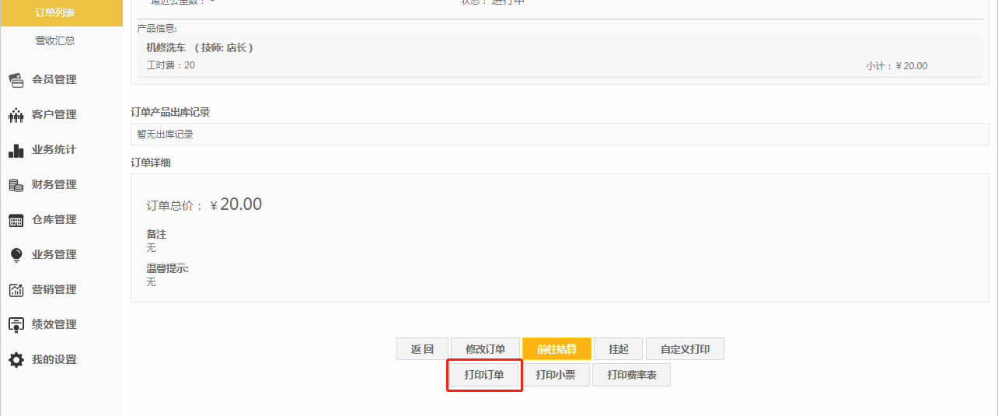Image resolution: width=998 pixels, height=416 pixels.
Task: Open 营收汇总 in the sidebar
Action: (x=55, y=40)
